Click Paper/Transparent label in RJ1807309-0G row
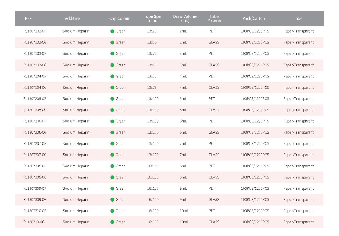 (x=298, y=200)
